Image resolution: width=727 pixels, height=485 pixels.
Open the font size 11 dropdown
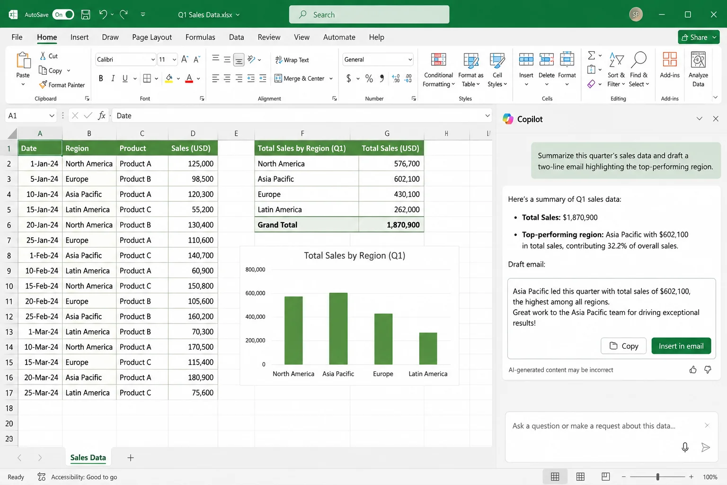click(x=174, y=60)
